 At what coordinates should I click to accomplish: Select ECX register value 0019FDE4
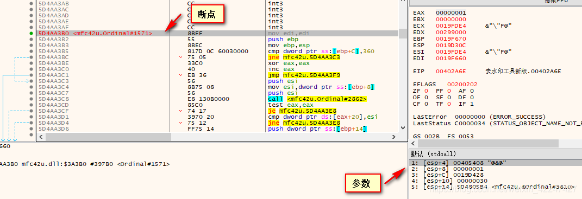point(451,25)
